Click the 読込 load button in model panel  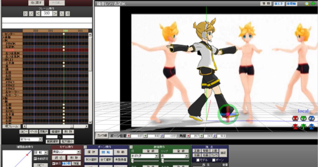pyautogui.click(x=58, y=158)
